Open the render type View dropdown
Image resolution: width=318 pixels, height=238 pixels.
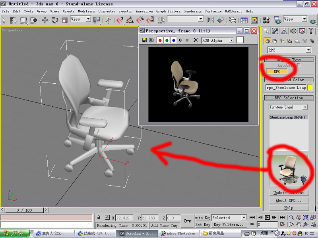[295, 19]
